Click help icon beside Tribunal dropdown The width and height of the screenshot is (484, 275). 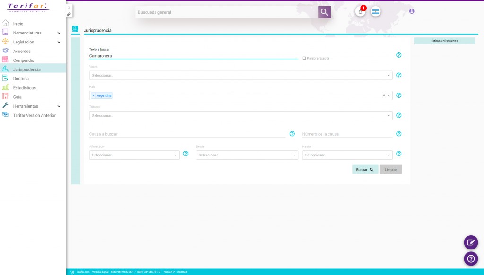click(399, 115)
